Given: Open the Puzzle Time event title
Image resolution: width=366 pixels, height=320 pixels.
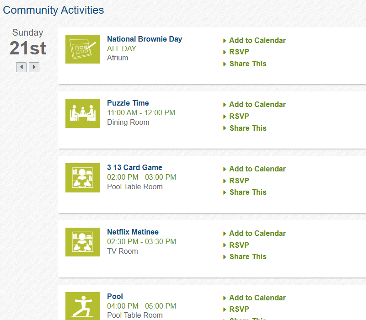Looking at the screenshot, I should [128, 103].
